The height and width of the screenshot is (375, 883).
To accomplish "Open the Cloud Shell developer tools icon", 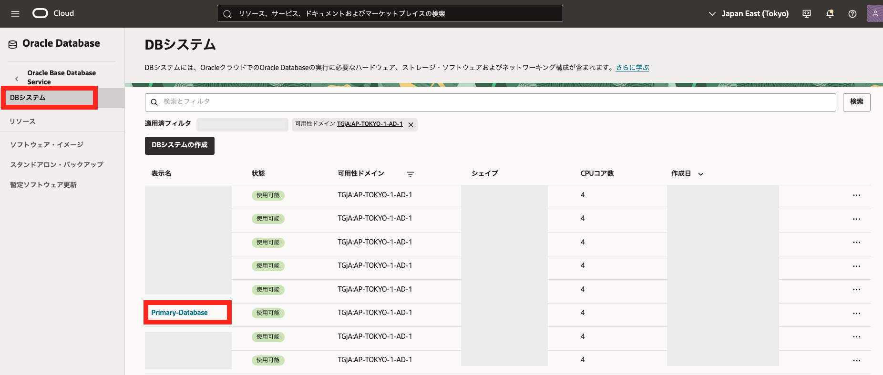I will point(807,14).
